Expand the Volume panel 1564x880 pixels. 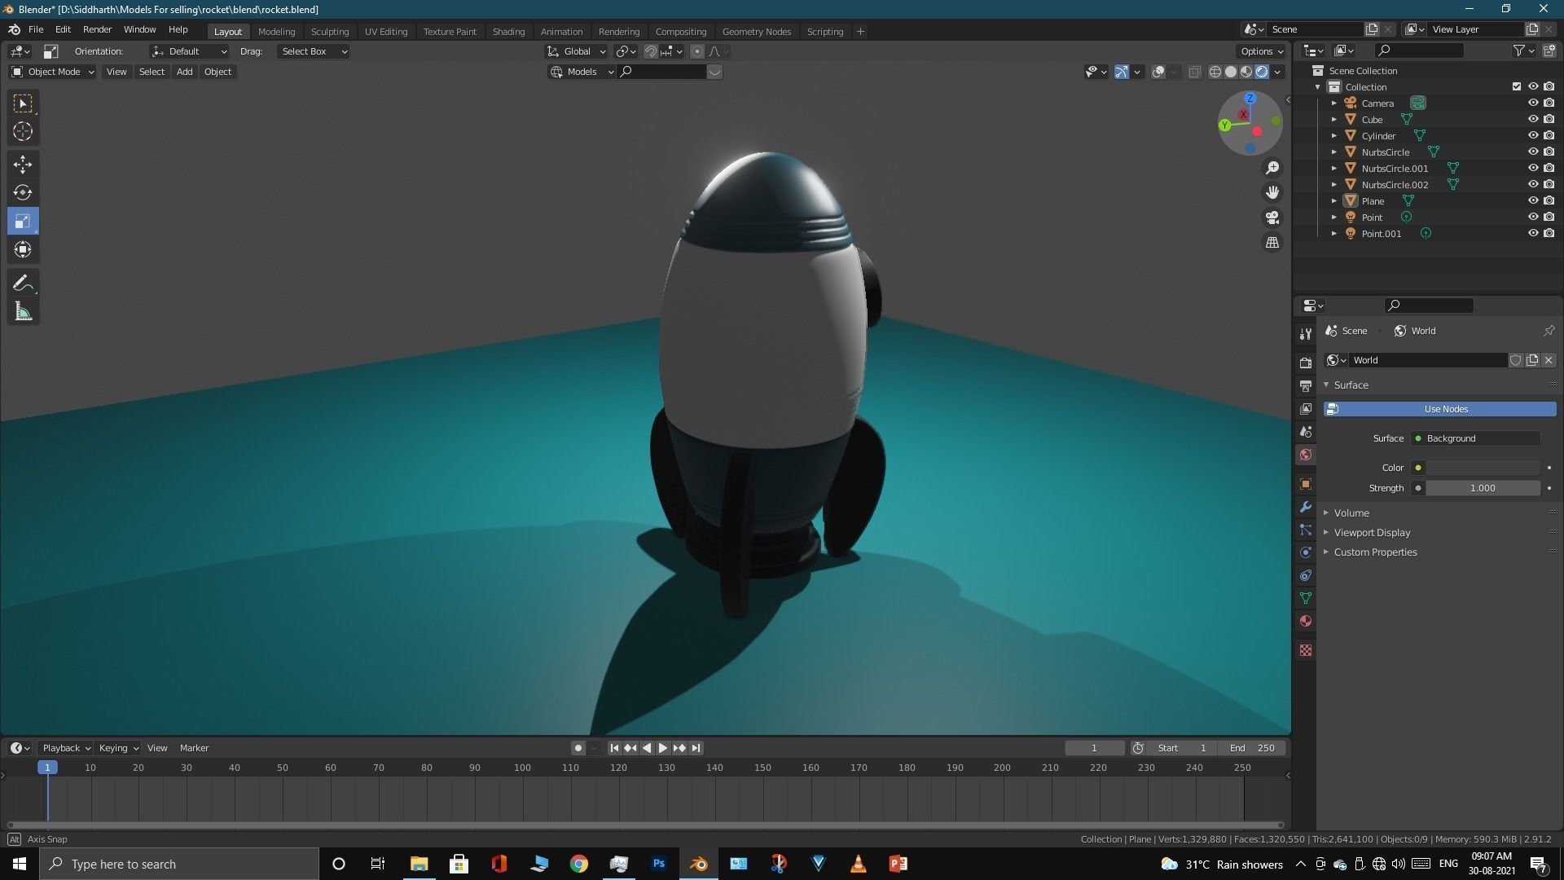pyautogui.click(x=1351, y=513)
